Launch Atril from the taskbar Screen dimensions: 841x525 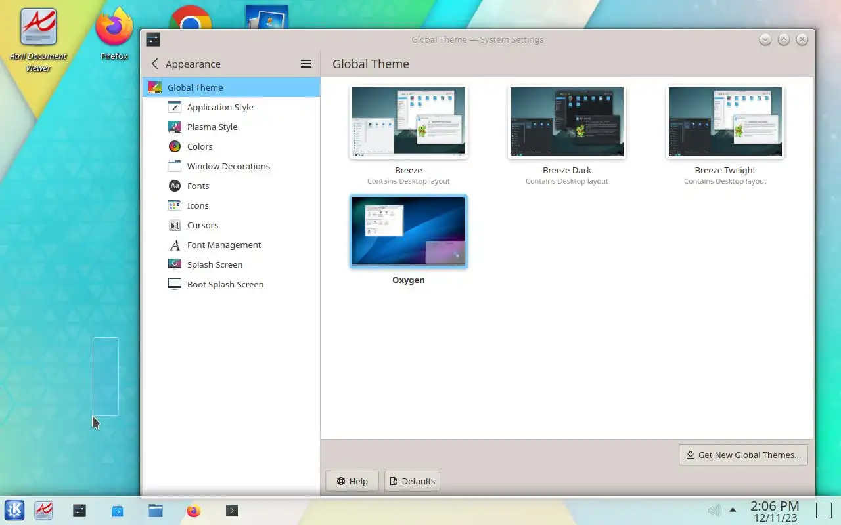pyautogui.click(x=43, y=510)
